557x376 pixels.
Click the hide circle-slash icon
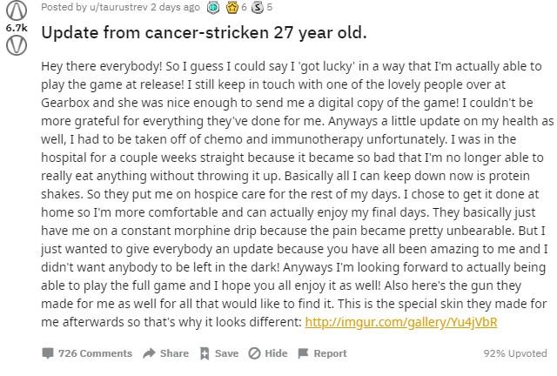[x=254, y=353]
